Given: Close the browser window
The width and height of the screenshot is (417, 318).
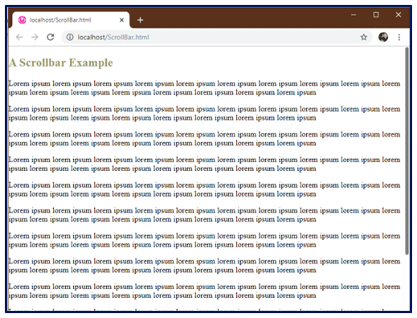Looking at the screenshot, I should (399, 14).
